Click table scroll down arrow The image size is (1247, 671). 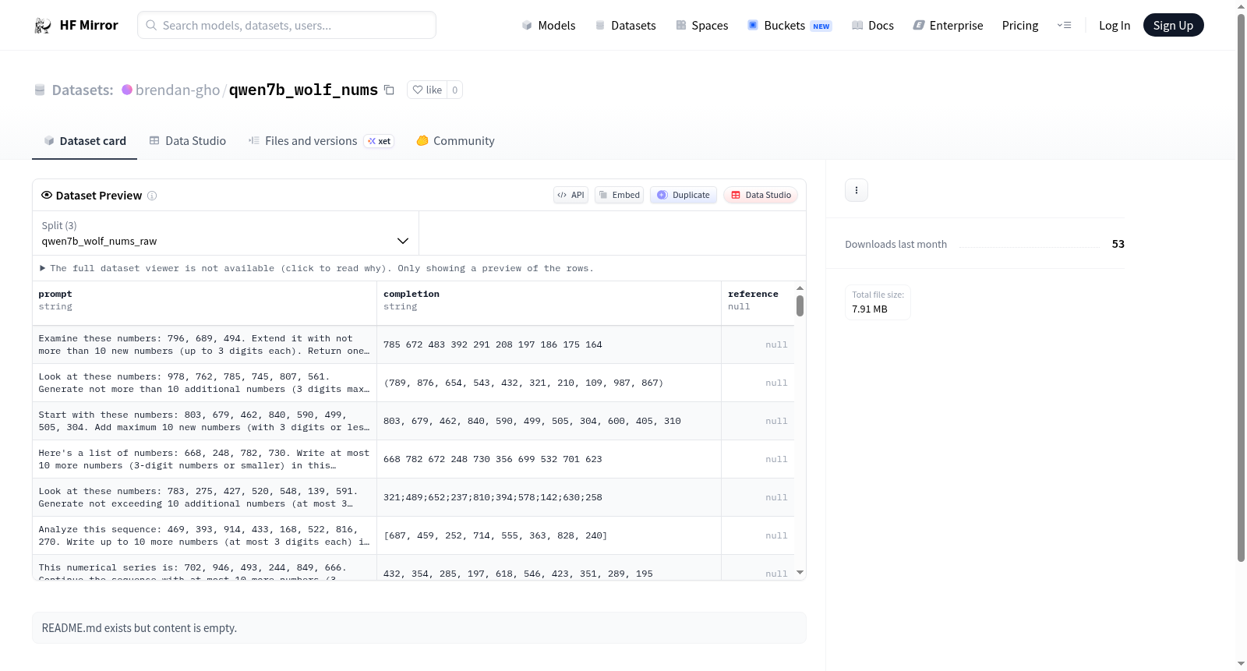tap(800, 573)
